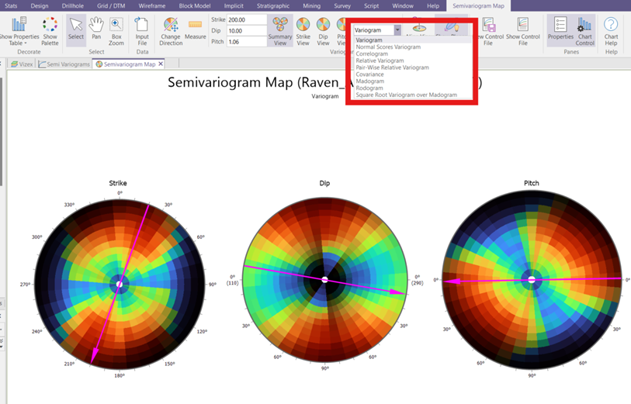The image size is (631, 404).
Task: Activate the Pan hand tool
Action: tap(96, 29)
